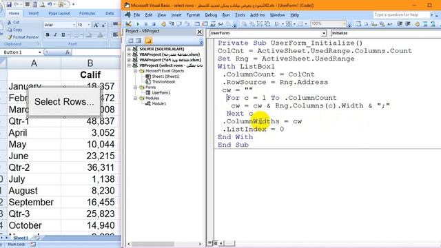Open the Tools menu in Visual Basic
Image resolution: width=441 pixels, height=248 pixels.
coord(240,15)
